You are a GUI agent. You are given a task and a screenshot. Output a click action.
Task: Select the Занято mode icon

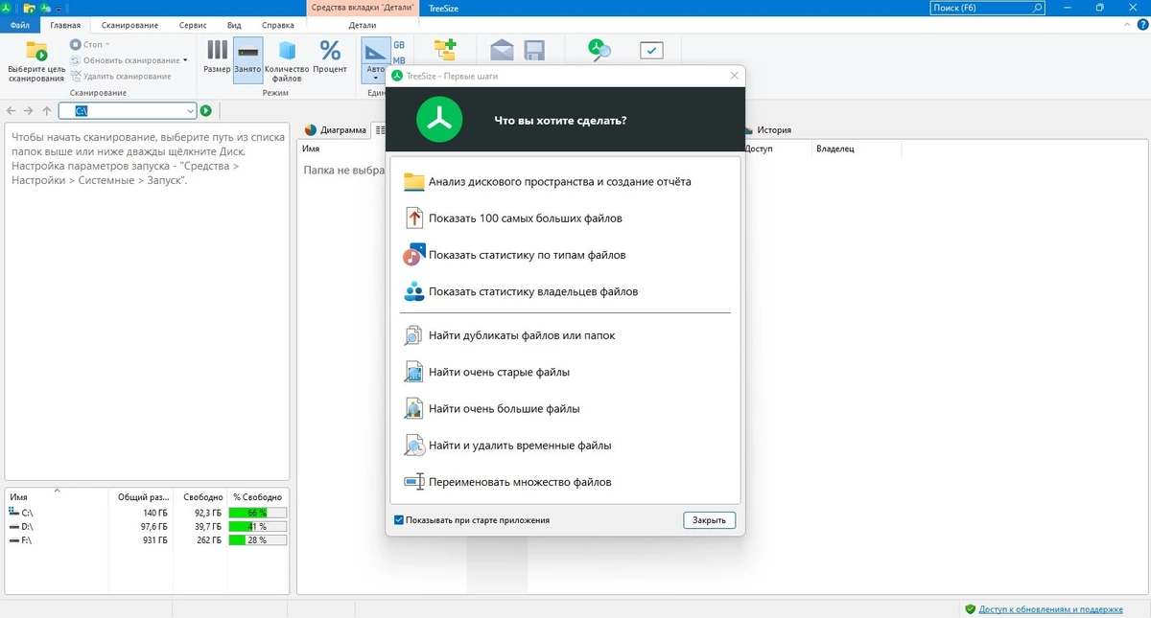(x=247, y=50)
